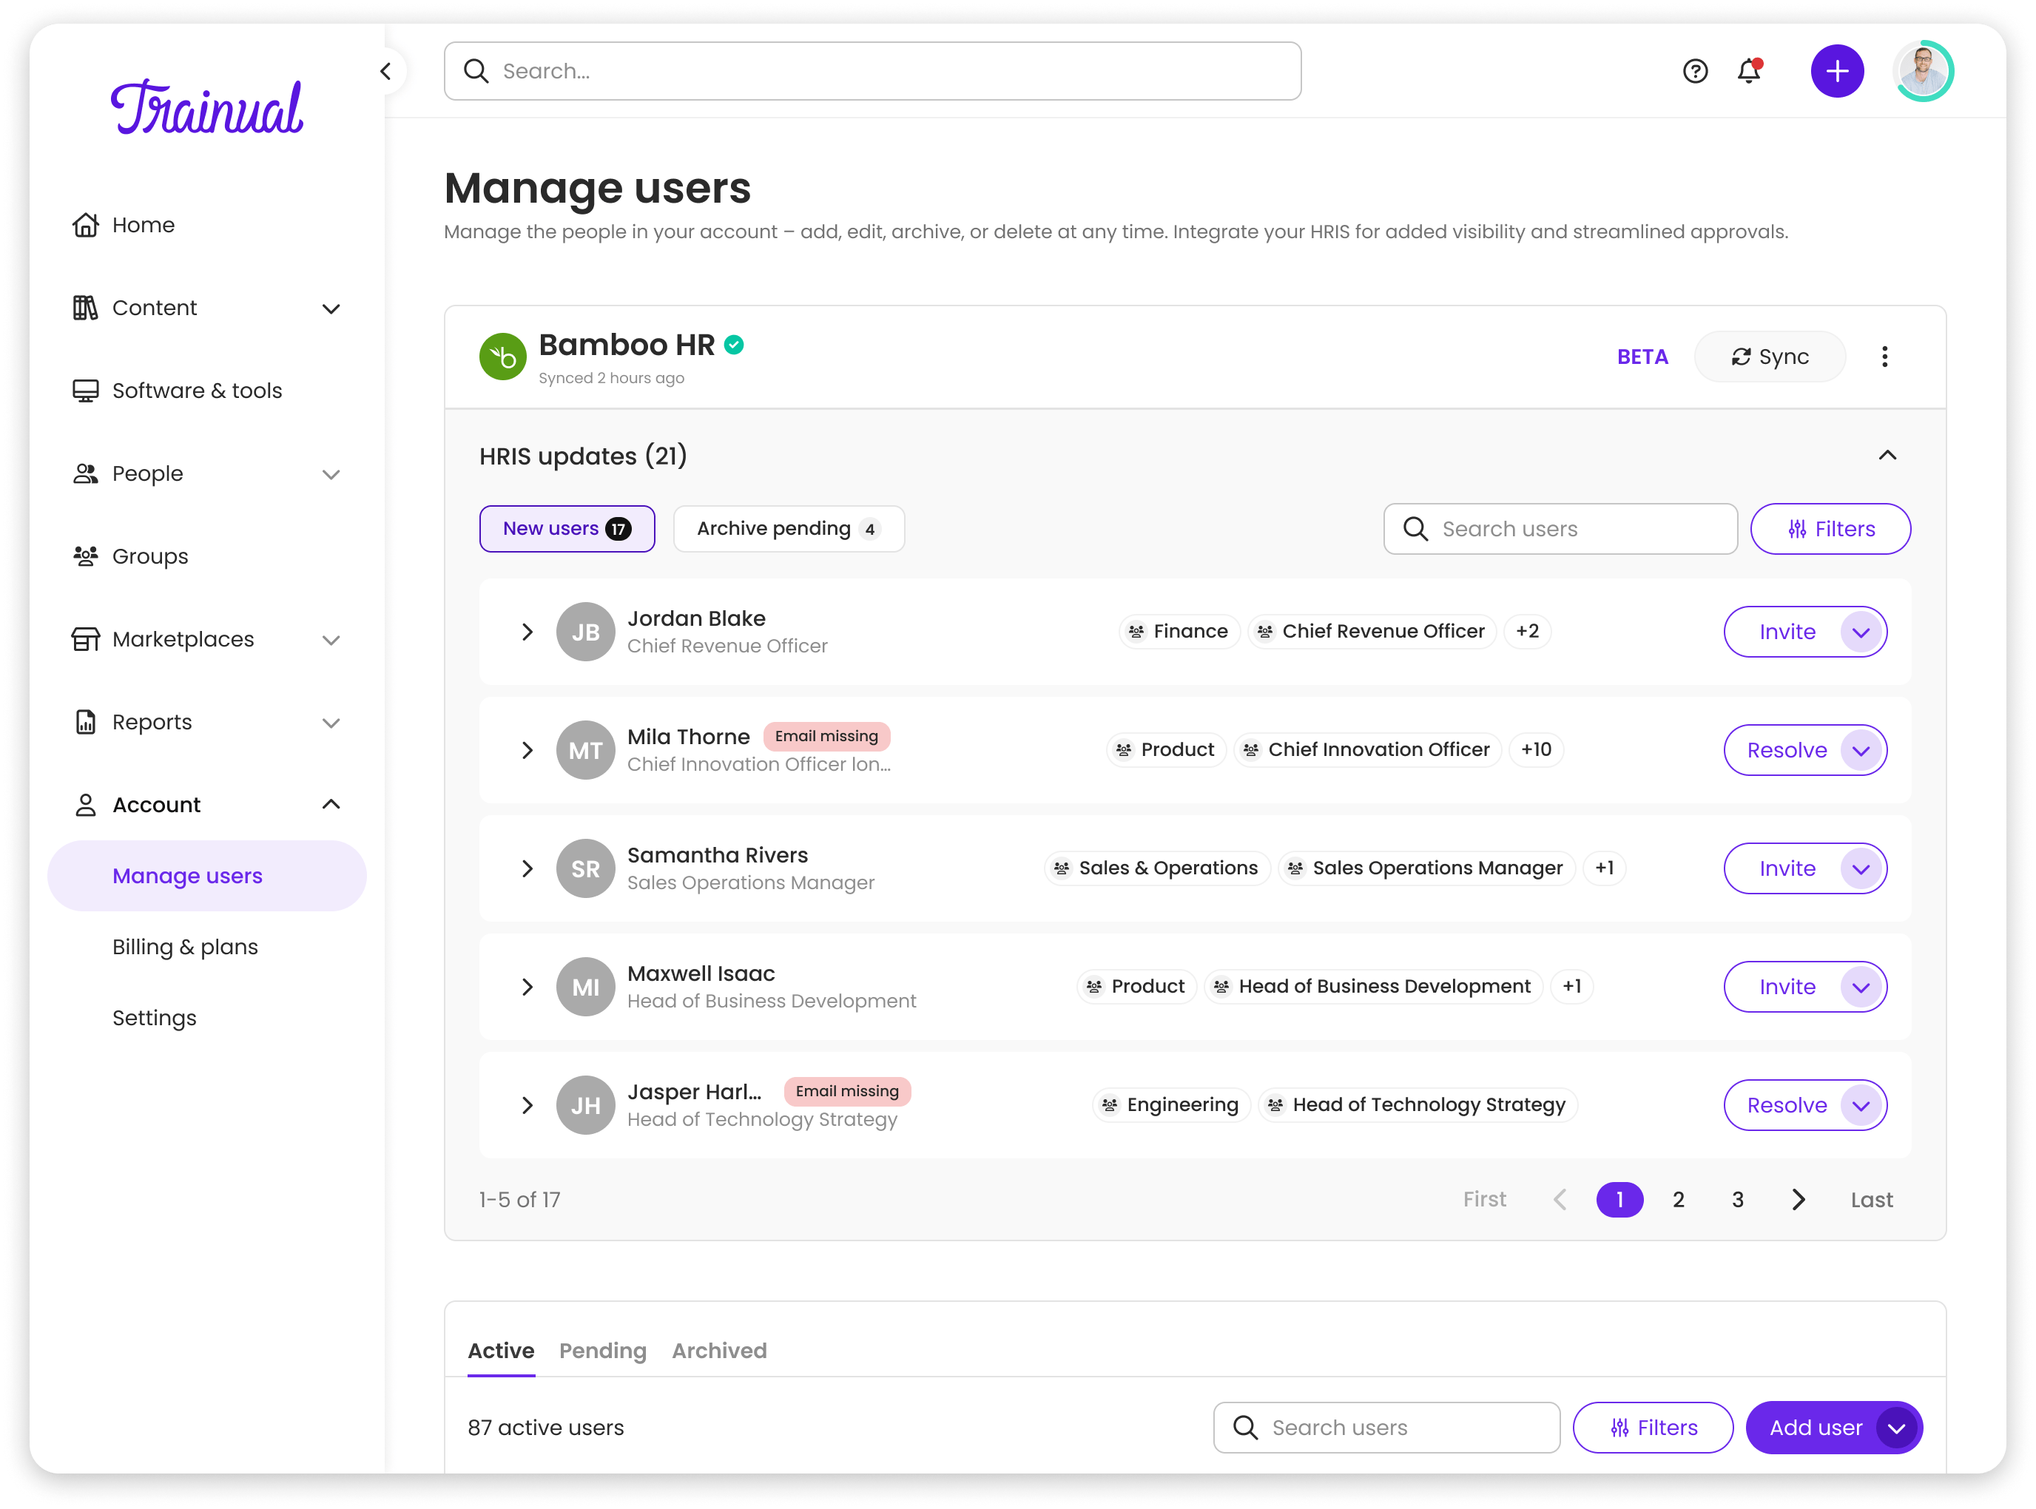
Task: Collapse the HRIS updates section
Action: point(1887,455)
